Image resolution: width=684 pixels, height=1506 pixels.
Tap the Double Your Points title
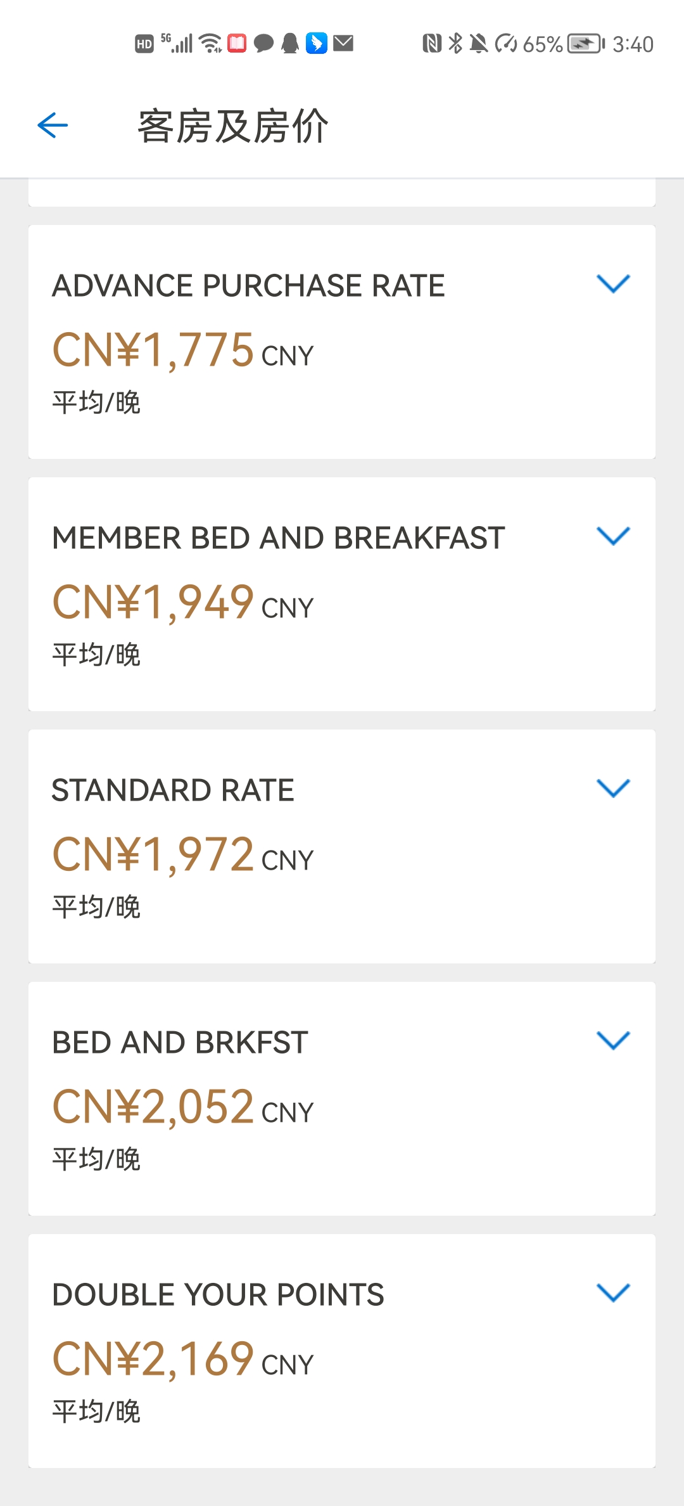pyautogui.click(x=218, y=1295)
